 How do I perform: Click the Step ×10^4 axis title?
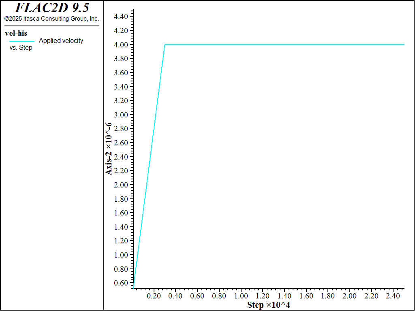coord(268,305)
